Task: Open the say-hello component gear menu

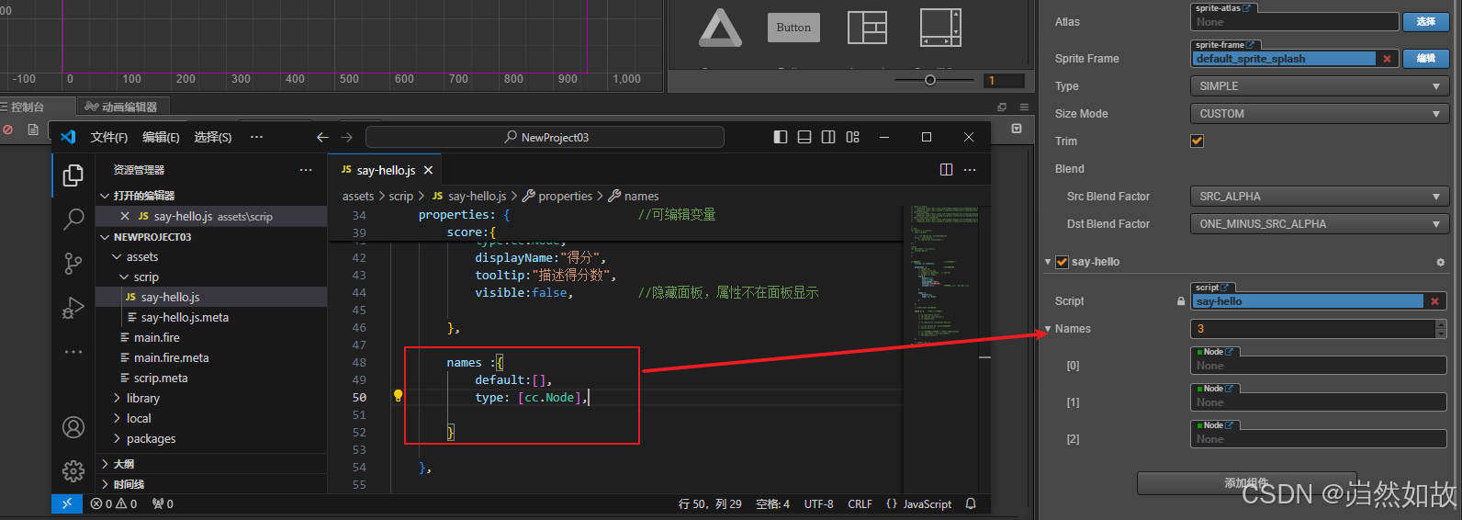Action: (1440, 262)
